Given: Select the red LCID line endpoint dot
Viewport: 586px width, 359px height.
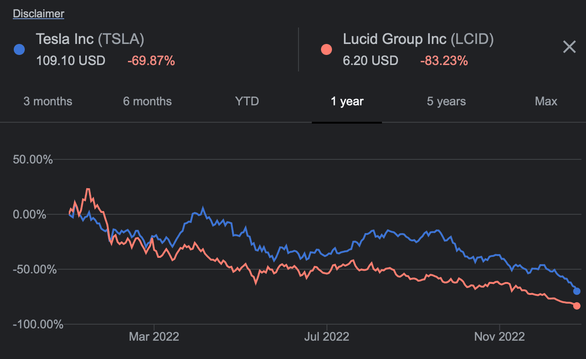Looking at the screenshot, I should (577, 306).
